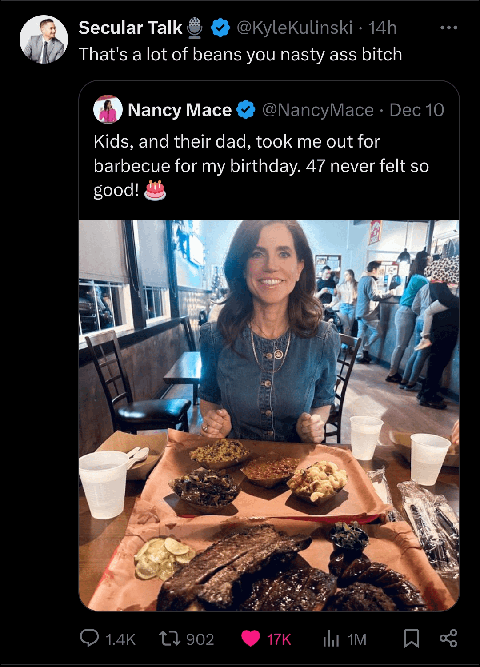Open the @KyleKulinski handle link
Viewport: 480px width, 667px height.
295,28
